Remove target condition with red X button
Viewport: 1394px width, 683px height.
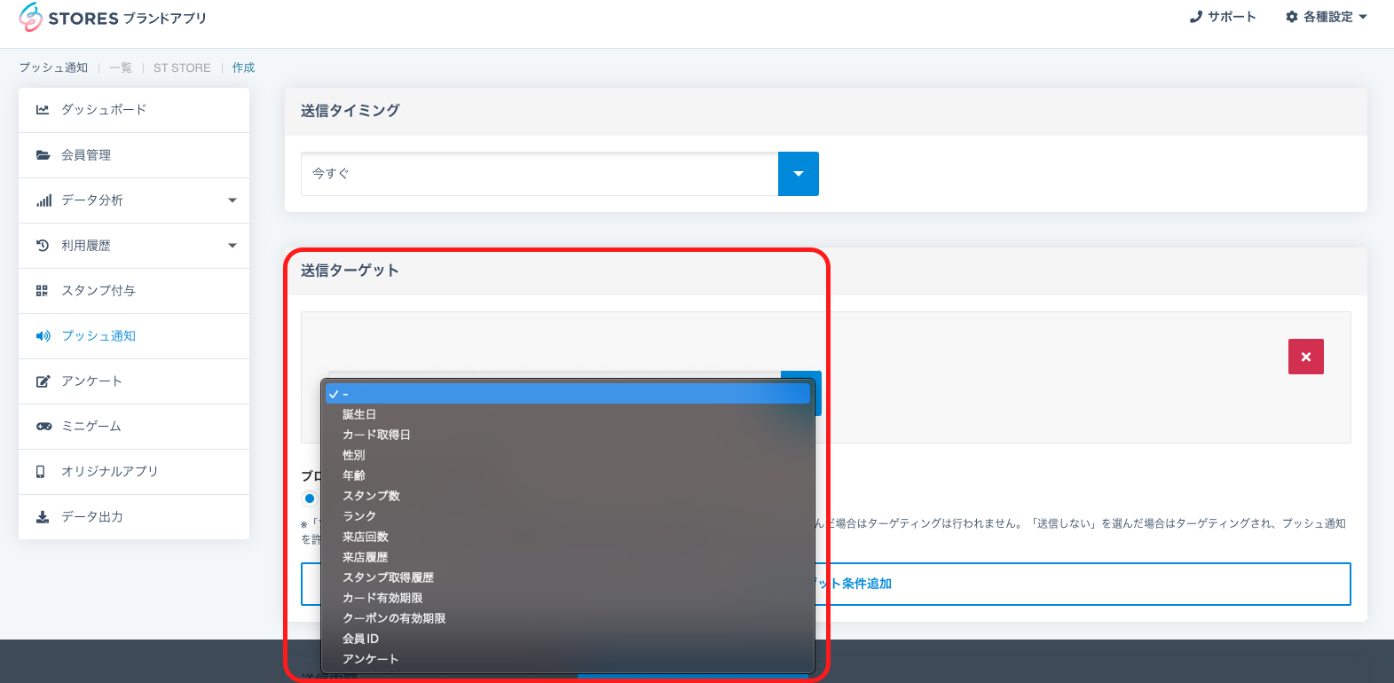[1306, 357]
